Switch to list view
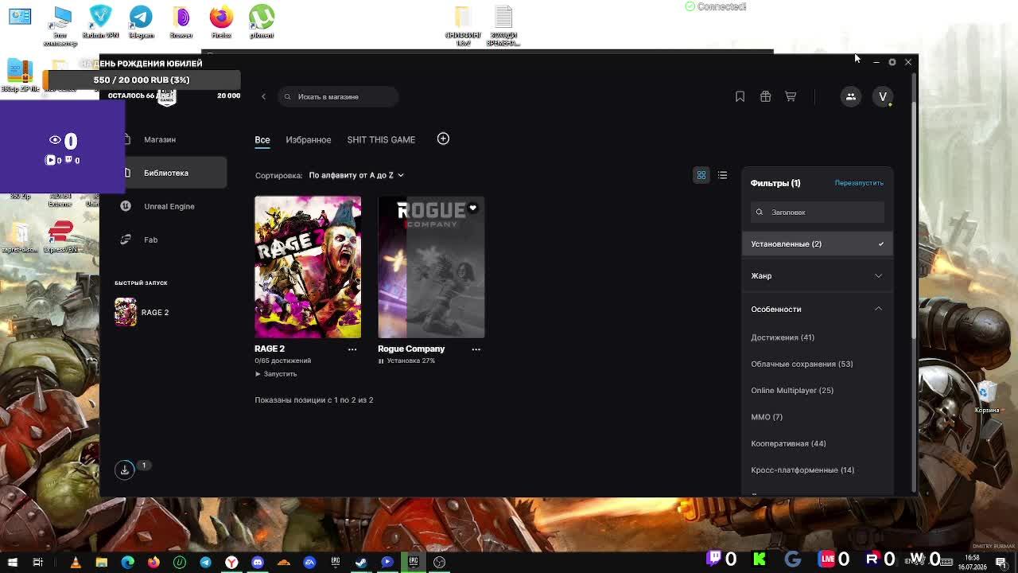The height and width of the screenshot is (573, 1018). point(722,175)
